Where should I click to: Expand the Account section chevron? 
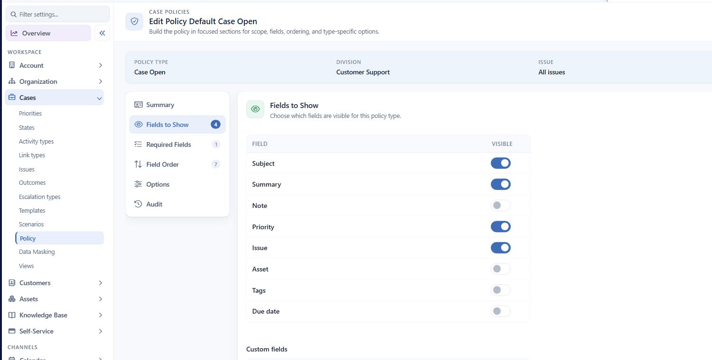(x=100, y=65)
